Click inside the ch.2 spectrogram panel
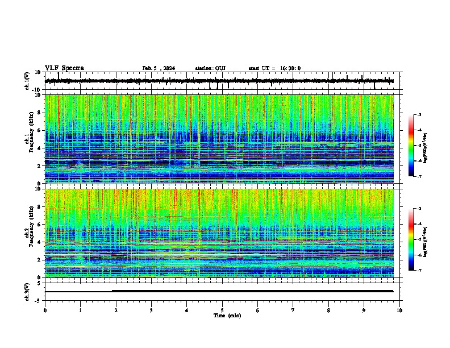This screenshot has height=348, width=450. click(219, 233)
